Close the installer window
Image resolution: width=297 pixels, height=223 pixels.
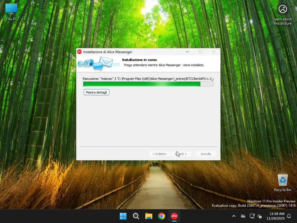[x=214, y=52]
